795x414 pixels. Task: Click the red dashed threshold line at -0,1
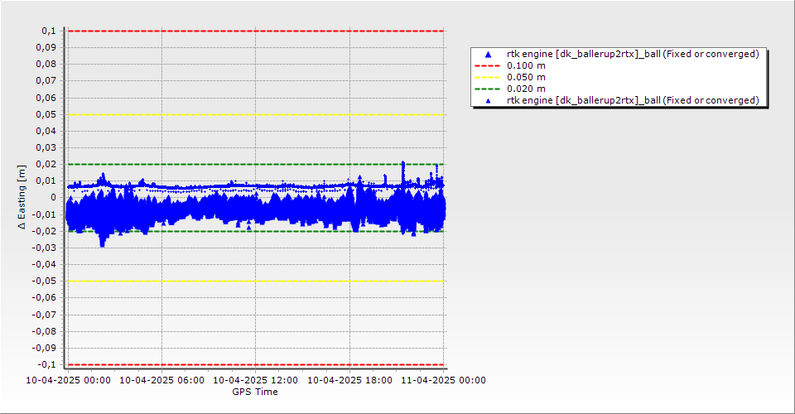(256, 365)
